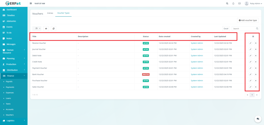Toggle the sidebar hamburger menu icon
264x125 pixels.
[31, 4]
